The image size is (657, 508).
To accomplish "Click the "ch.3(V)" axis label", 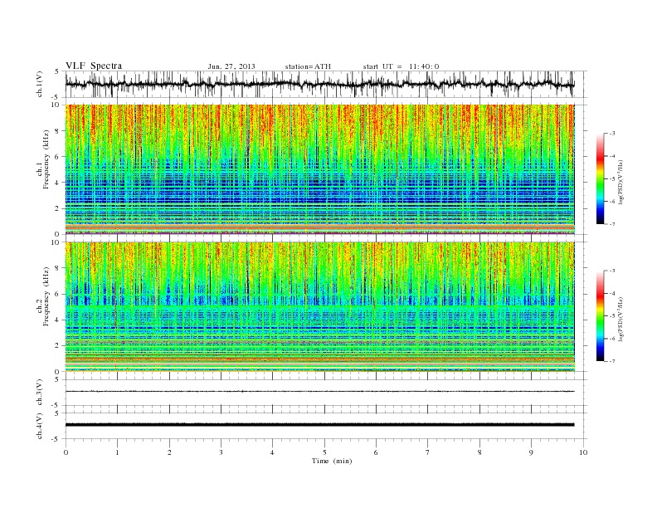I will click(x=40, y=393).
